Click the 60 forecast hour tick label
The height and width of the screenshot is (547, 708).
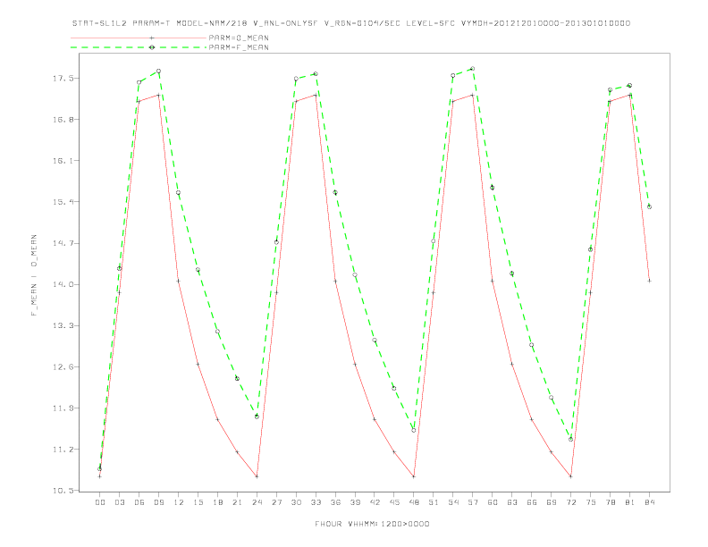(x=493, y=502)
